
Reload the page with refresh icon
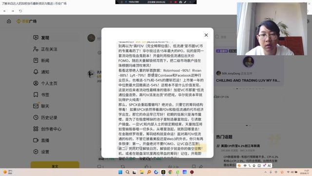coord(20,11)
